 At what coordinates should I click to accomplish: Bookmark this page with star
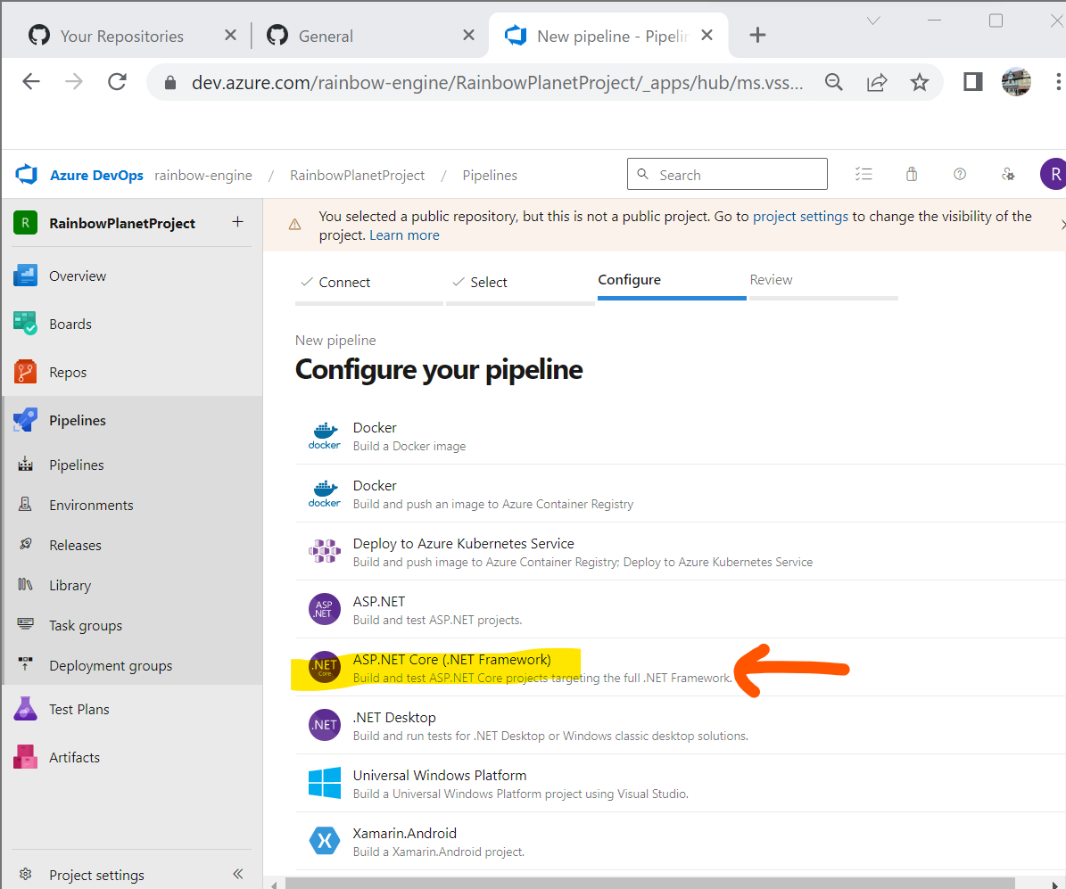[x=919, y=82]
